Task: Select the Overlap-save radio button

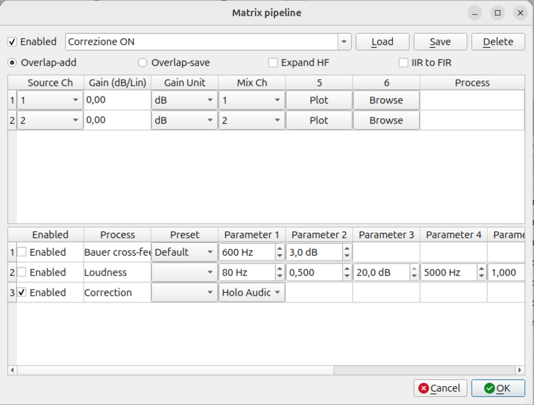Action: [142, 63]
